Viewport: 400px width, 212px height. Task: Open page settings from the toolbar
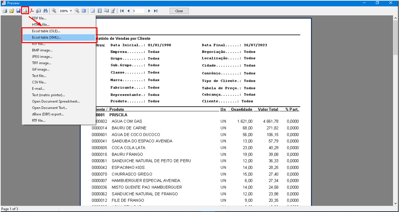106,11
